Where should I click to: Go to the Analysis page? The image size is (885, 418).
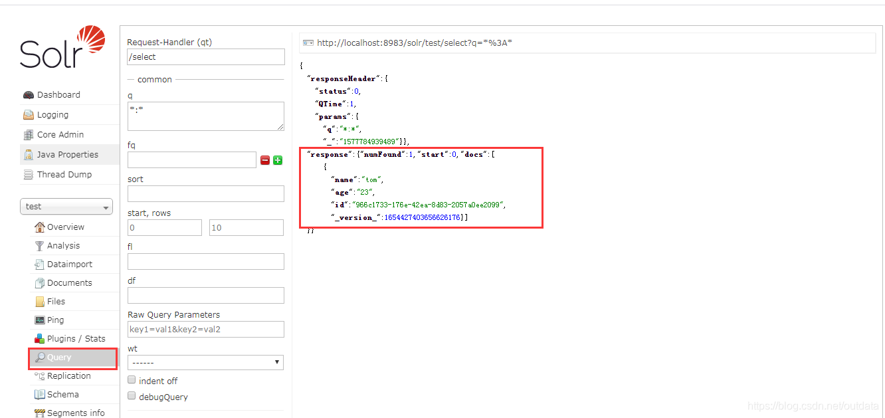(63, 246)
